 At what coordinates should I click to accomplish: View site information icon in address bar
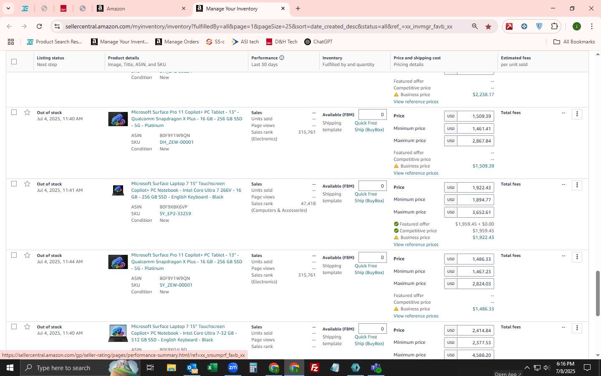[57, 26]
